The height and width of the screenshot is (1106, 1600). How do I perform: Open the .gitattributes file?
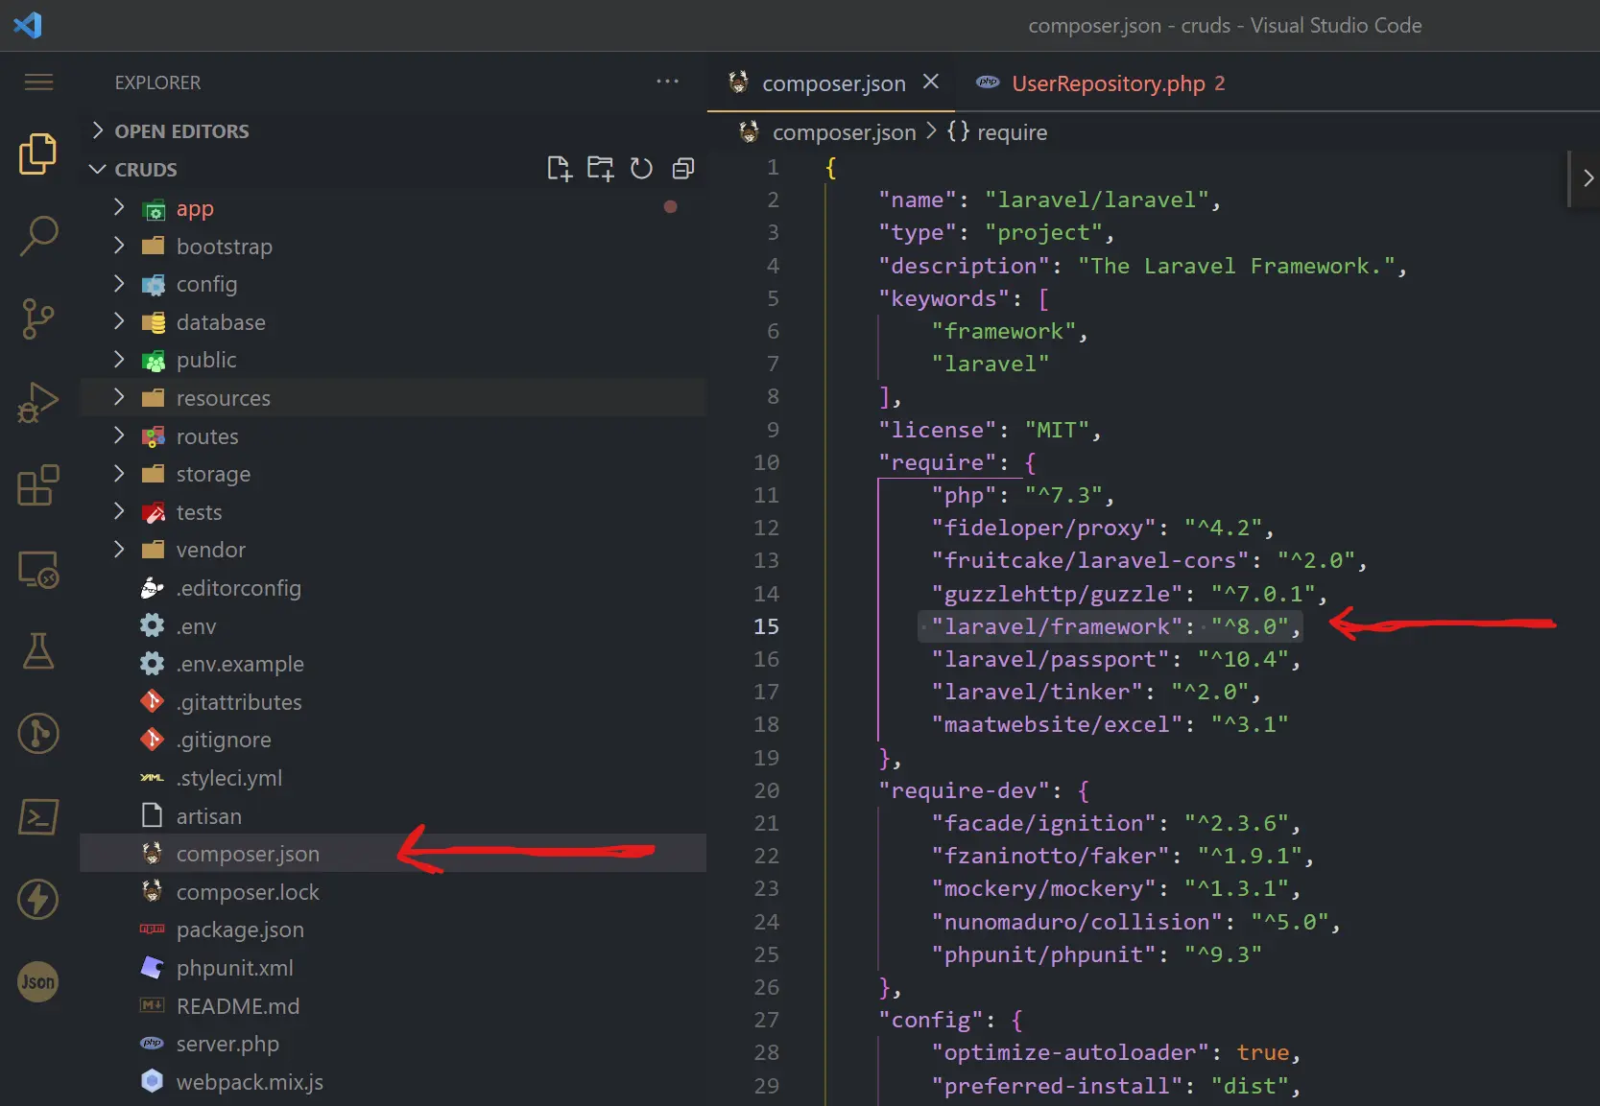pyautogui.click(x=393, y=702)
